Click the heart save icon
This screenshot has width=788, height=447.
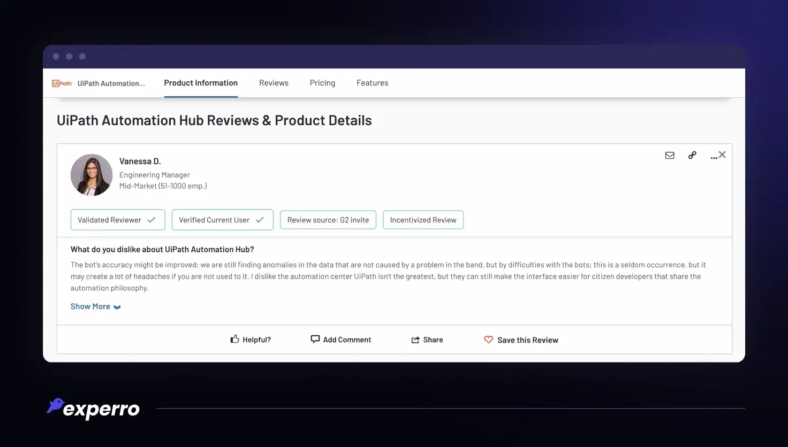[489, 340]
